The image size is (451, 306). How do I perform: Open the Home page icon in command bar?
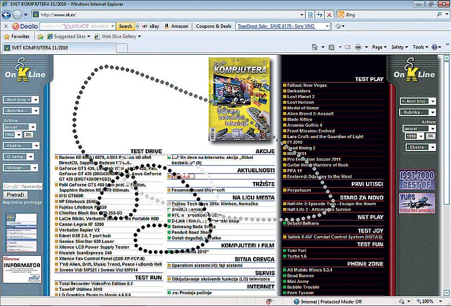tap(315, 47)
